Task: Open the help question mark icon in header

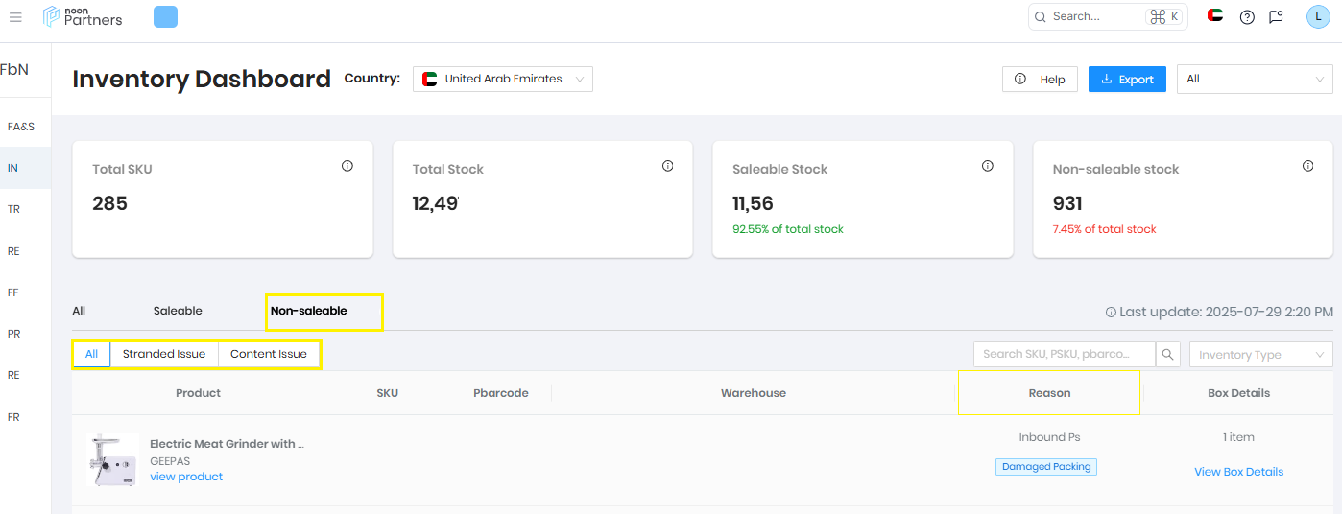Action: 1247,16
